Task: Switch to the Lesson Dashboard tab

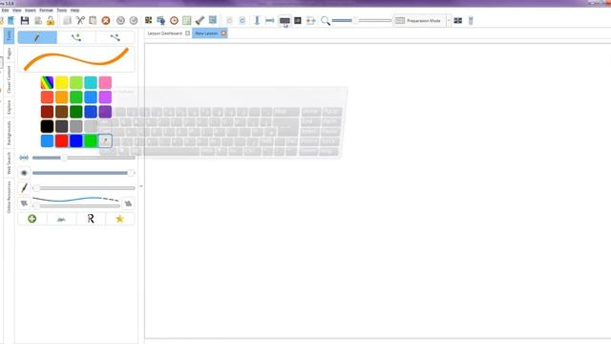Action: click(x=164, y=33)
